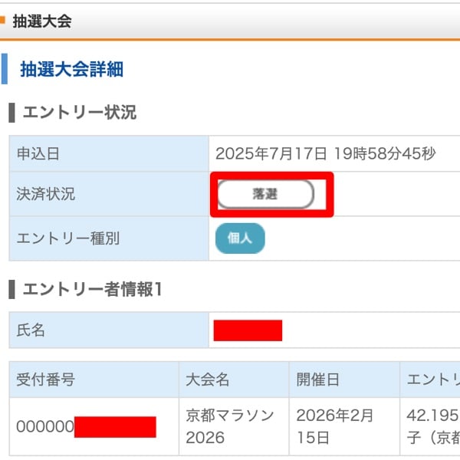The height and width of the screenshot is (460, 460).
Task: Click the redacted name value in 氏名 row
Action: [248, 330]
